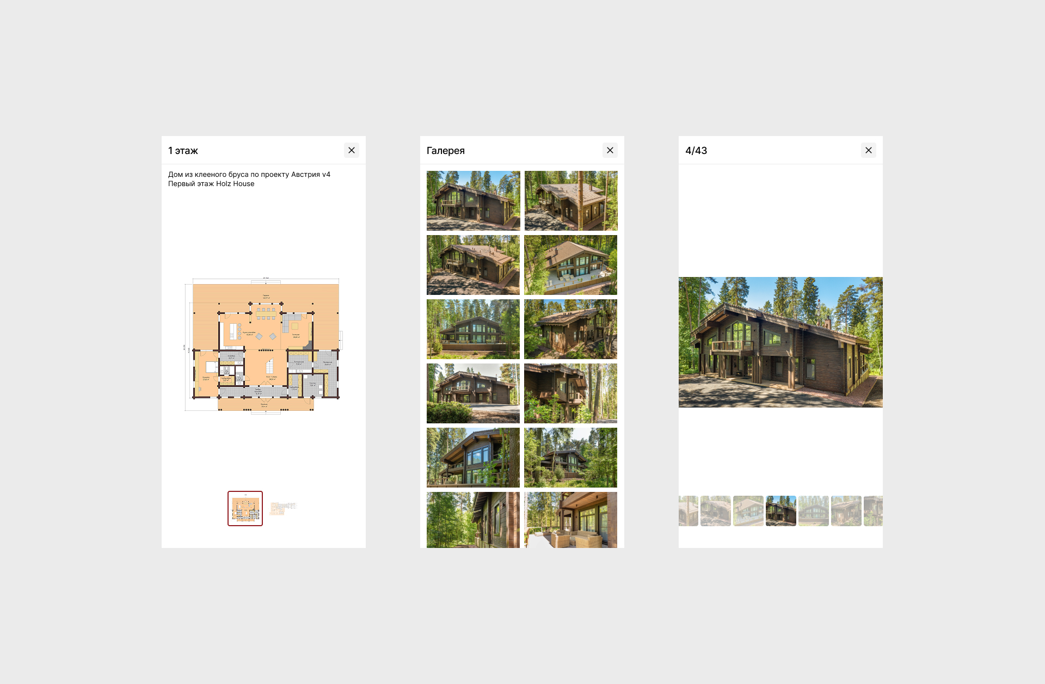Select sixth thumbnail in the viewer photo strip
The image size is (1045, 684).
pyautogui.click(x=846, y=511)
